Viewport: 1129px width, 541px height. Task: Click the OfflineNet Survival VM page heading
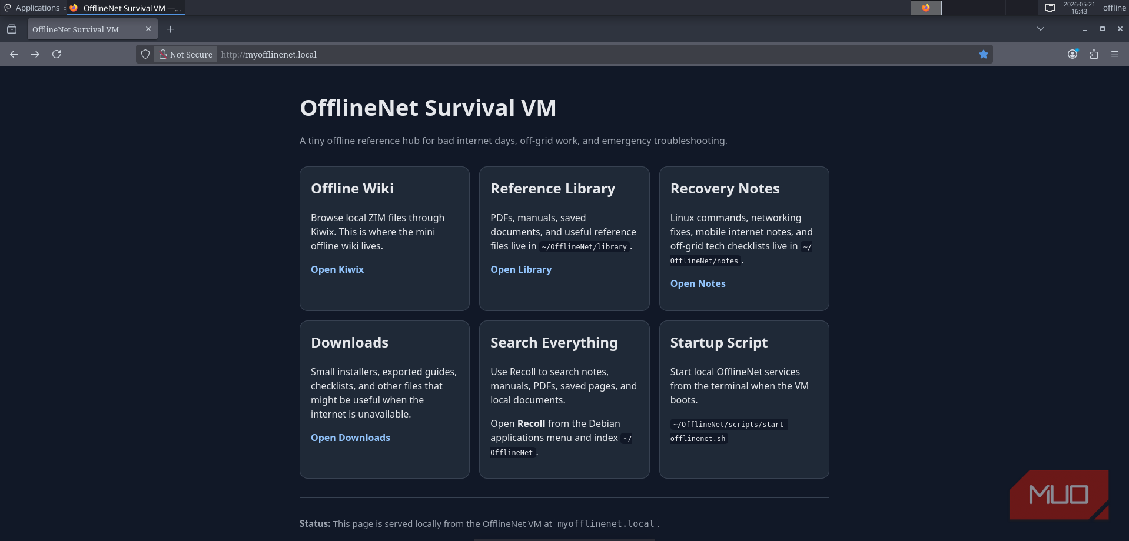(428, 108)
